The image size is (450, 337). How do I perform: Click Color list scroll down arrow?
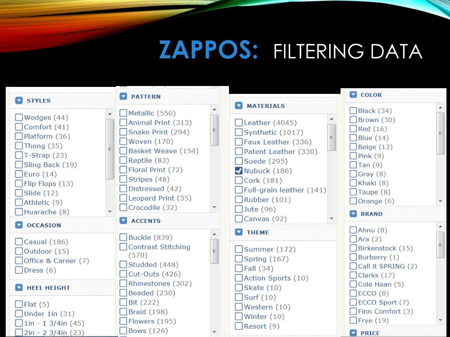[440, 201]
